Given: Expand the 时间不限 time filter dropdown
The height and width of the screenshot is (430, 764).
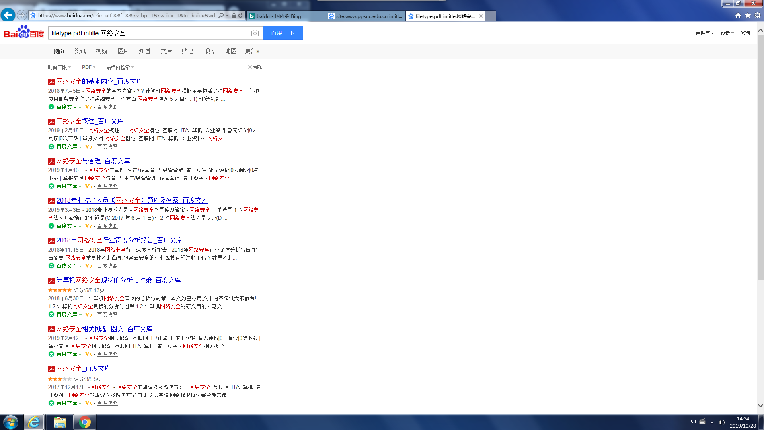Looking at the screenshot, I should (x=59, y=67).
